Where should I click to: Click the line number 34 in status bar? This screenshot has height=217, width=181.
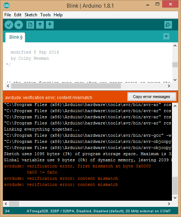(7, 211)
